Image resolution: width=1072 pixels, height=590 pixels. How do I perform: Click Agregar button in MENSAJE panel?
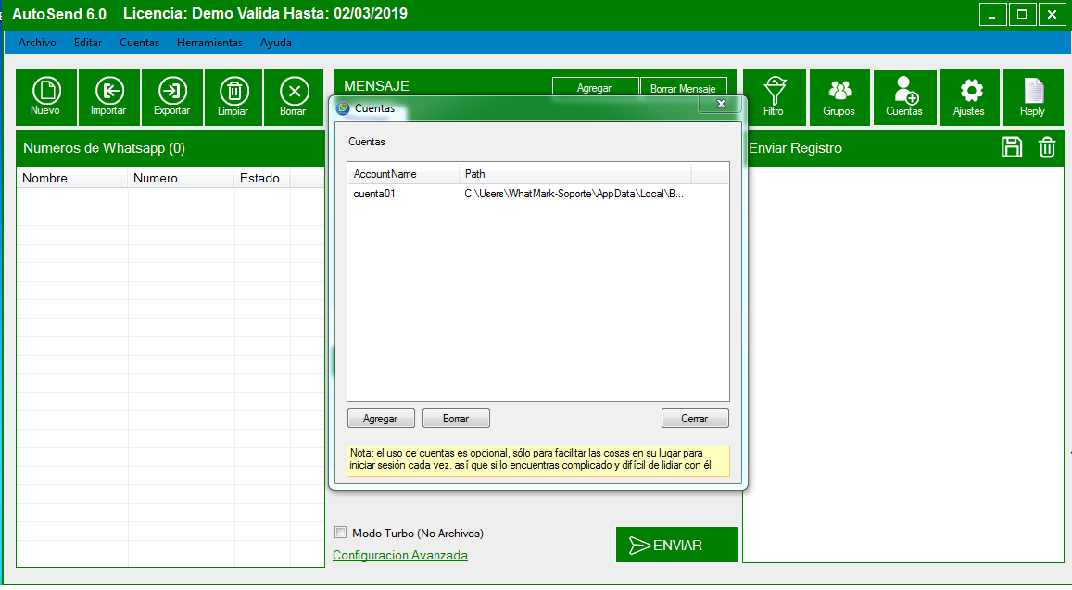coord(595,87)
